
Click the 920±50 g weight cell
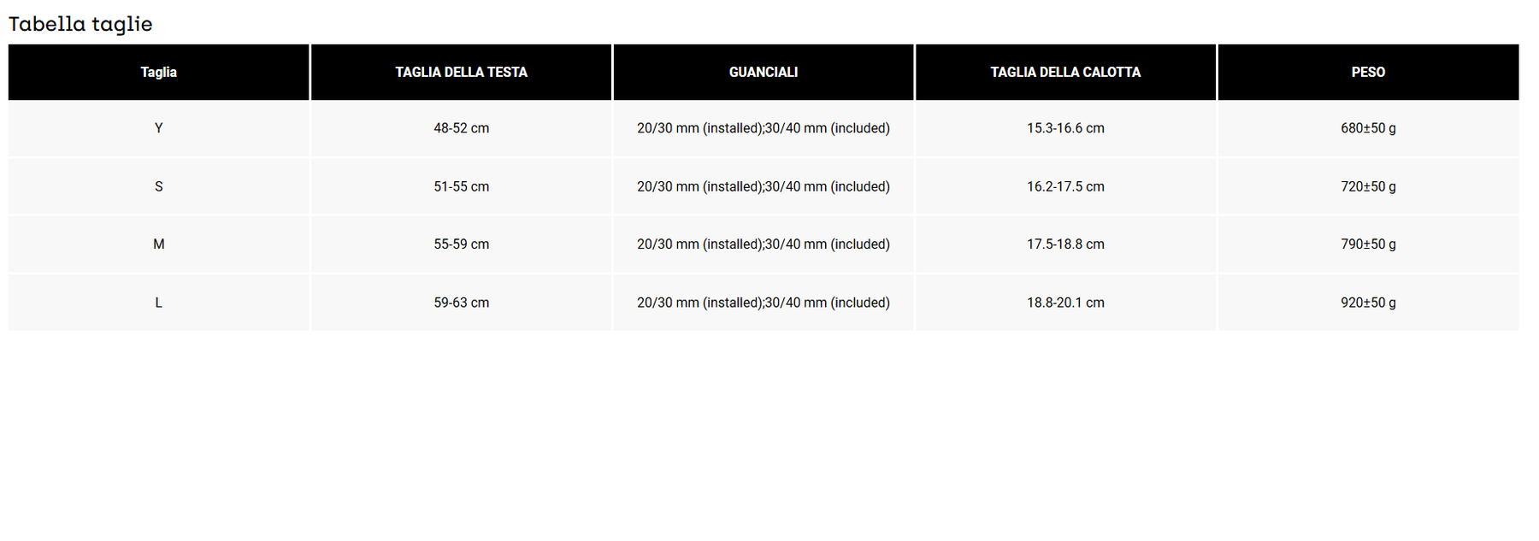point(1369,303)
